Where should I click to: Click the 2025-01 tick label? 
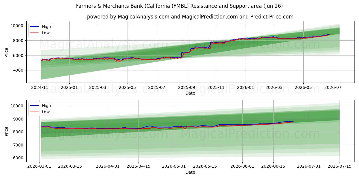click(69, 87)
